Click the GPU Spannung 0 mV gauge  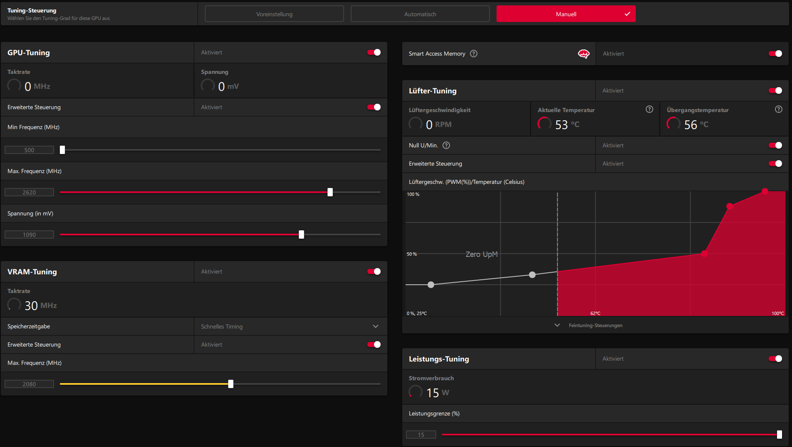(208, 85)
